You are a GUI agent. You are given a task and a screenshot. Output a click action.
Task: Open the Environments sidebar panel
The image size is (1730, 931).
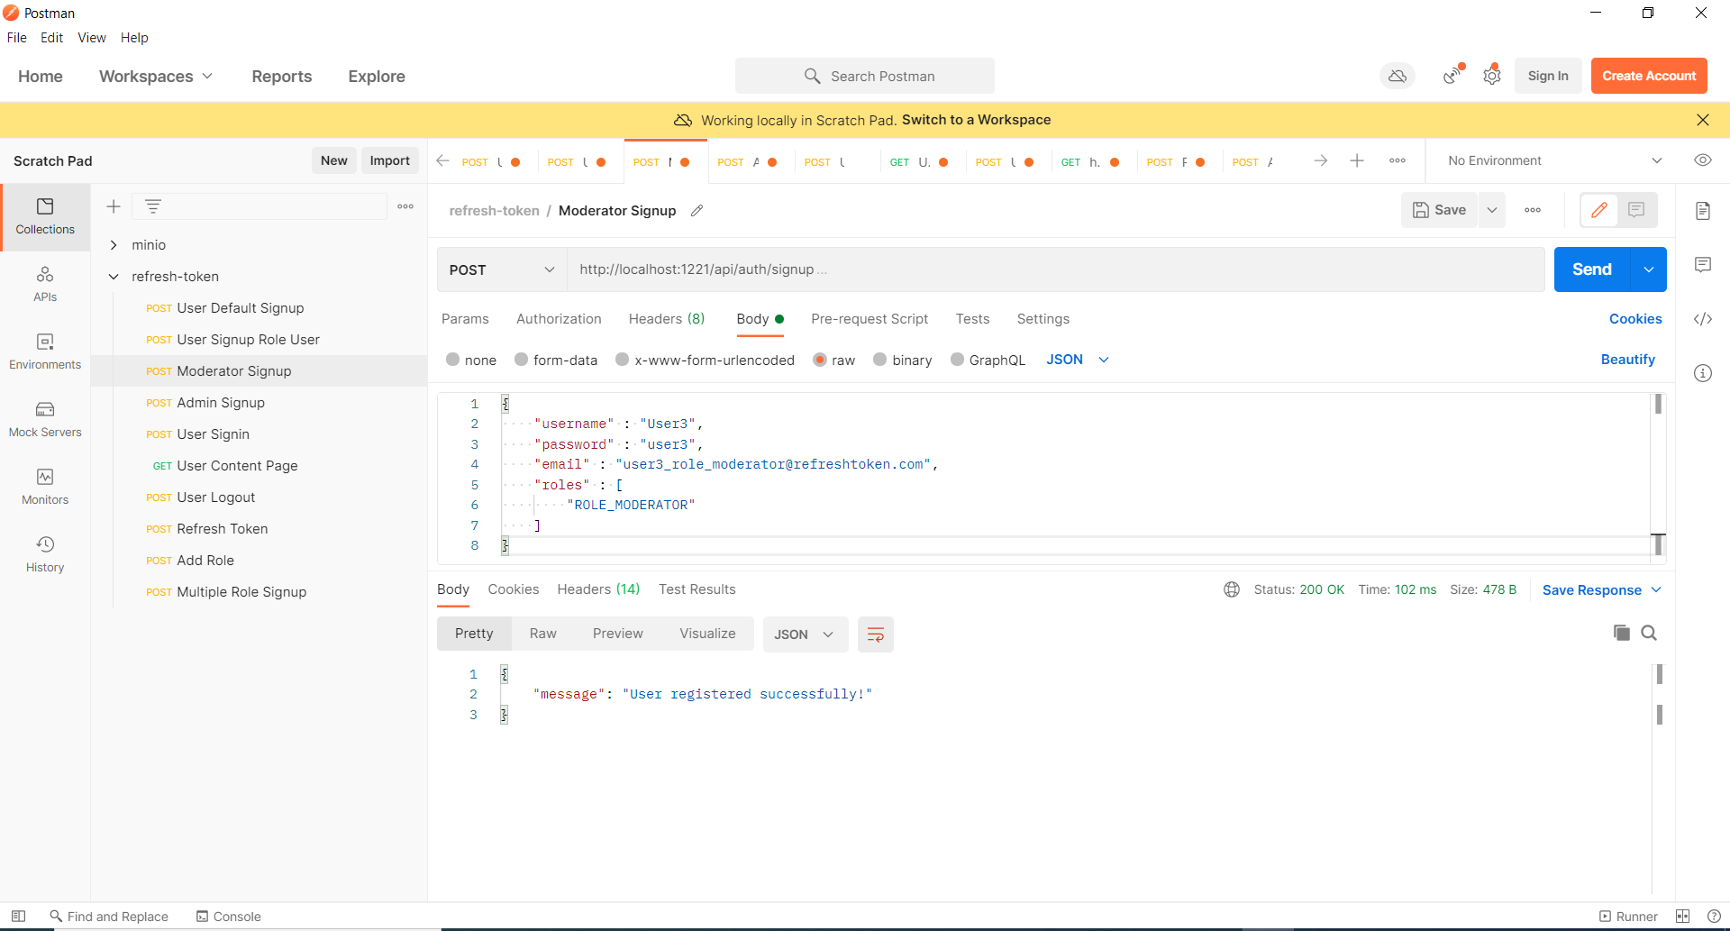tap(45, 351)
